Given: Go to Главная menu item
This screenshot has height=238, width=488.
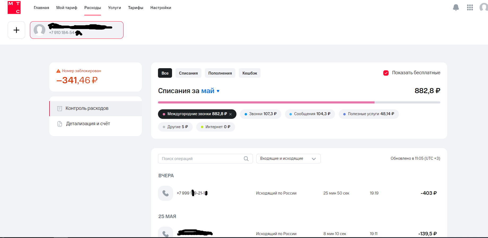Looking at the screenshot, I should click(41, 8).
